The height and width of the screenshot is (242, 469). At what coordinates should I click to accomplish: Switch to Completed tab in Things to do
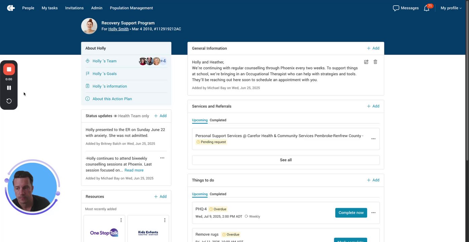(218, 194)
